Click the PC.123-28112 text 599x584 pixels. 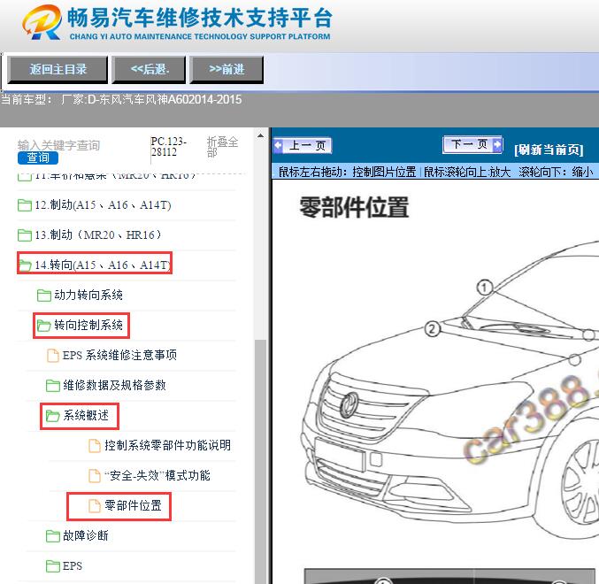pyautogui.click(x=168, y=147)
